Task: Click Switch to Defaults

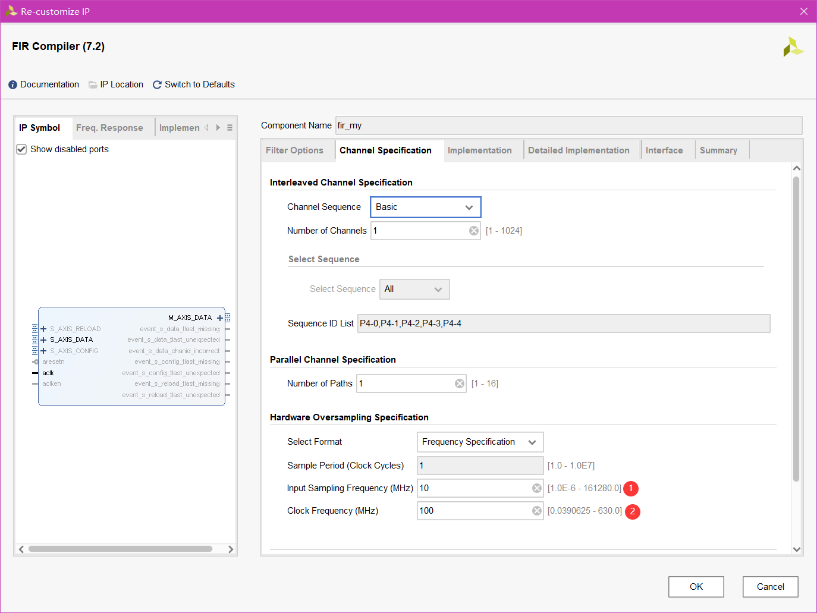Action: tap(200, 85)
